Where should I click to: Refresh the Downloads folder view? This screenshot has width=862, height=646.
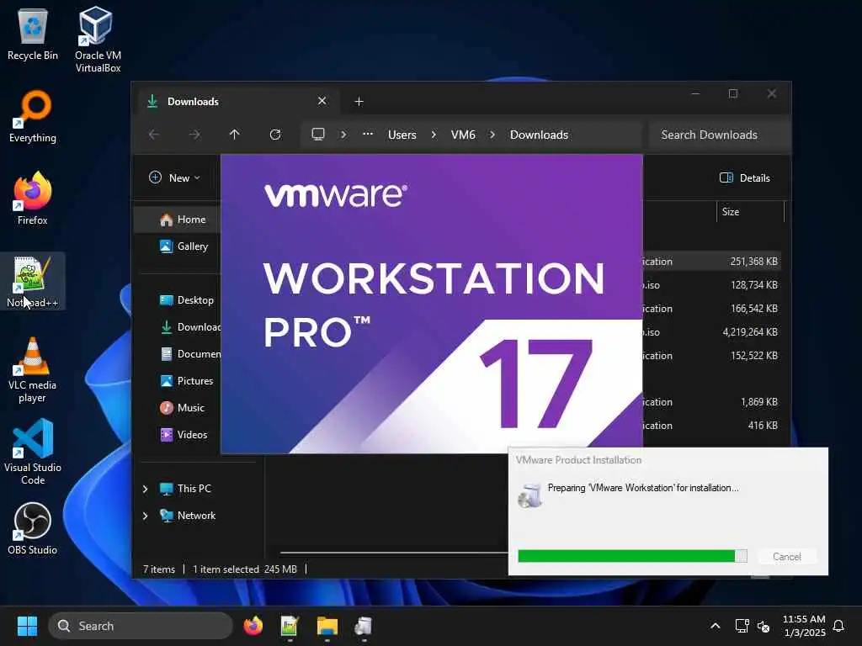click(x=275, y=135)
